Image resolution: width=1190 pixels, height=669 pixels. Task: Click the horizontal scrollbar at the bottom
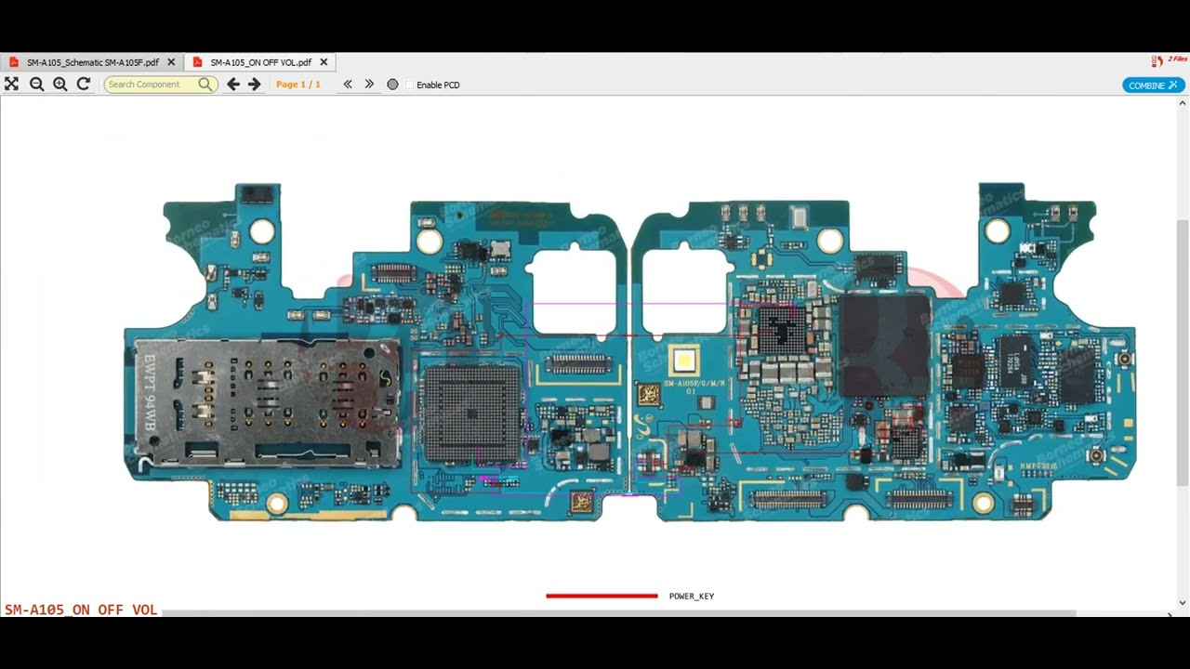click(x=618, y=613)
